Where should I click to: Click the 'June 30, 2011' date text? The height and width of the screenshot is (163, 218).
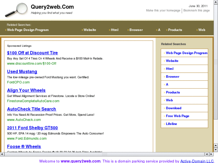click(x=198, y=6)
